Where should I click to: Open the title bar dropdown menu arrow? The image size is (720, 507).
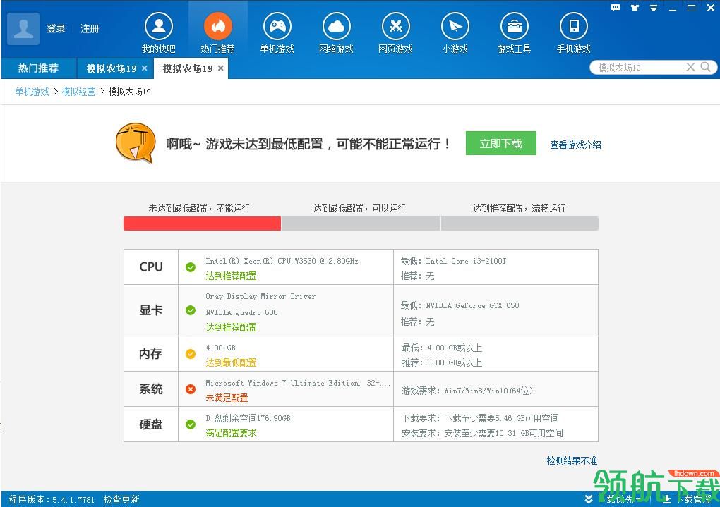coord(654,8)
